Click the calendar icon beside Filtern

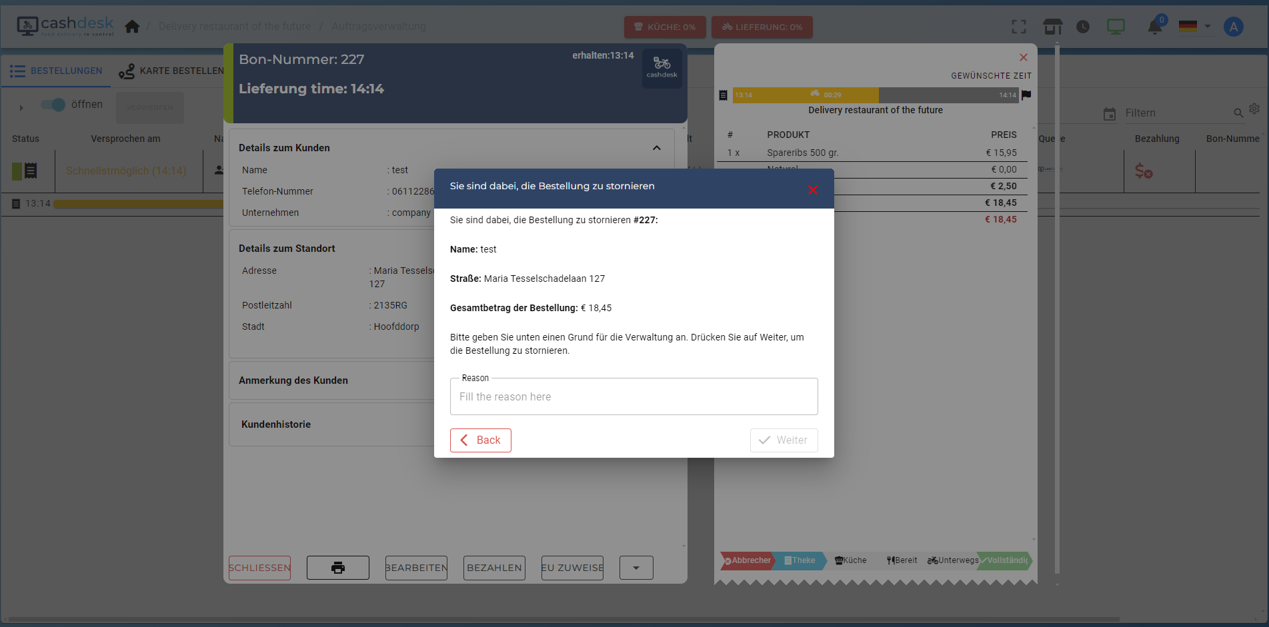[1110, 114]
